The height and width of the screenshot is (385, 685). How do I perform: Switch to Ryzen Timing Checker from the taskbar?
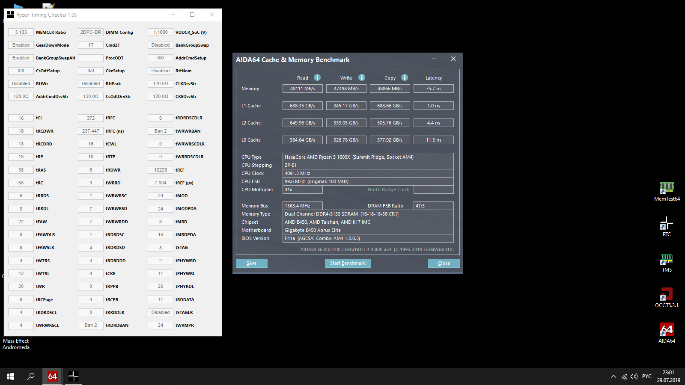coord(74,376)
